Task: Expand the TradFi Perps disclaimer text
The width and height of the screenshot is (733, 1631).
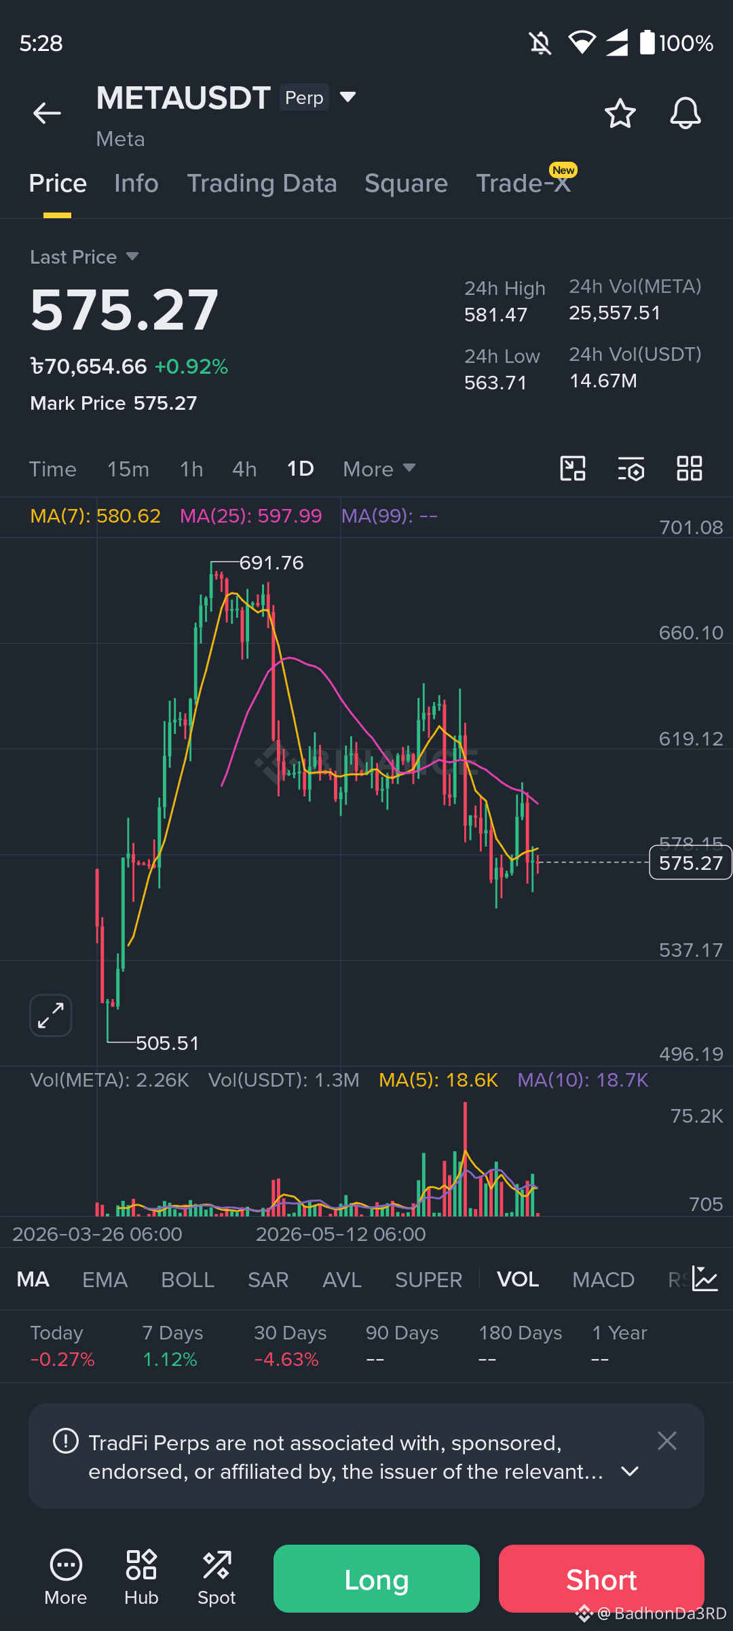Action: click(630, 1471)
